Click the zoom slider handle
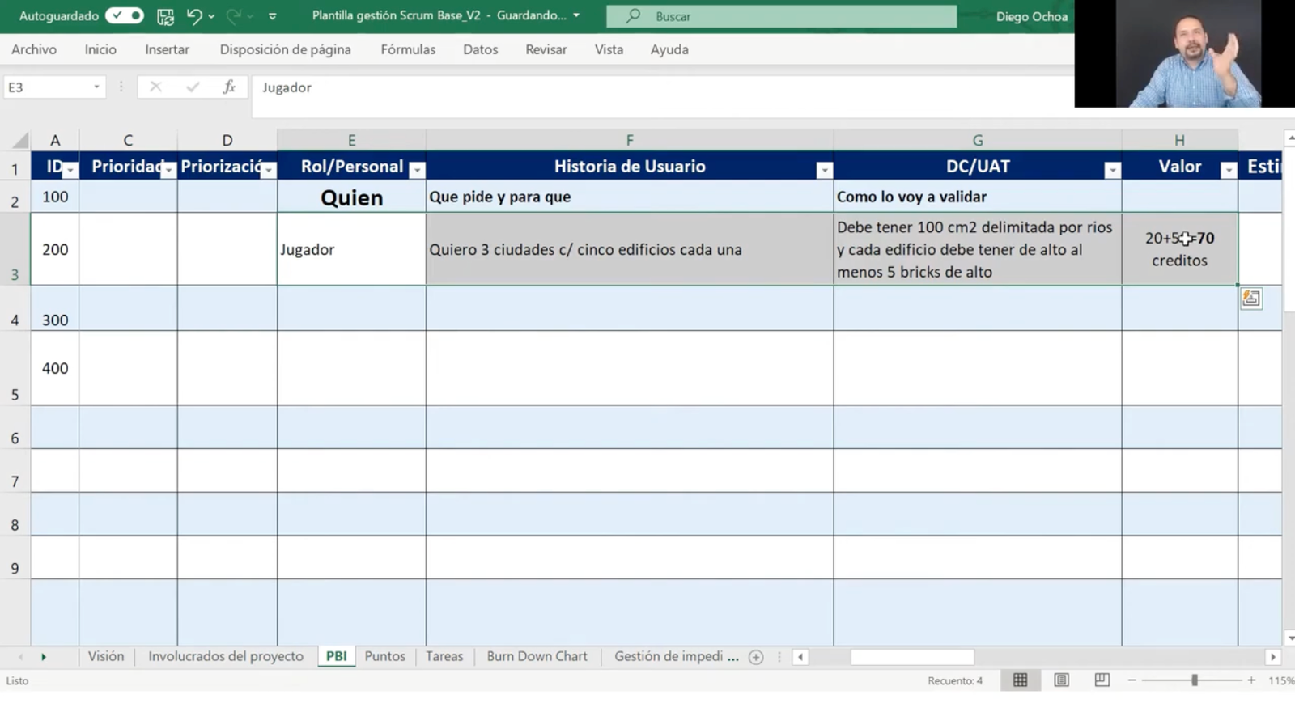This screenshot has width=1295, height=716. pos(1194,680)
